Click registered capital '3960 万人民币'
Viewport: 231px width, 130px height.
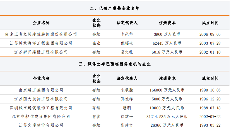(167, 34)
